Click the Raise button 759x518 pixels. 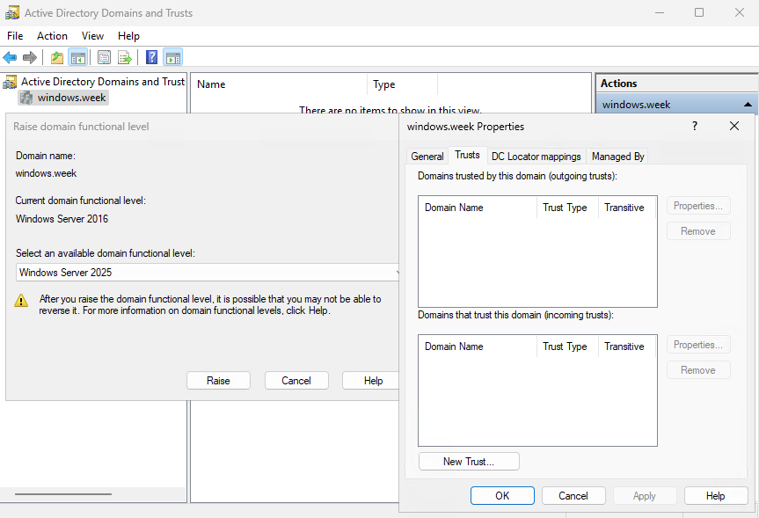218,381
